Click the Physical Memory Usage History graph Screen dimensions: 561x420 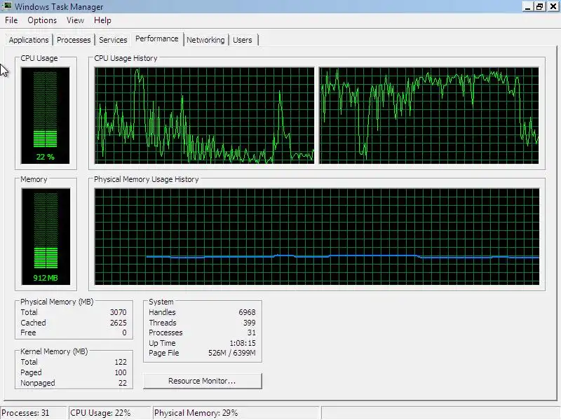[x=317, y=237]
